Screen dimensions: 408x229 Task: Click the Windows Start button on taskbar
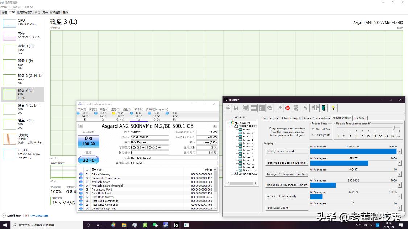[x=5, y=225]
